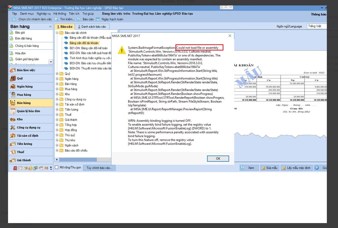The width and height of the screenshot is (338, 228).
Task: Click the down arrow on the sidebar shortcut list scrollbar
Action: (x=51, y=62)
